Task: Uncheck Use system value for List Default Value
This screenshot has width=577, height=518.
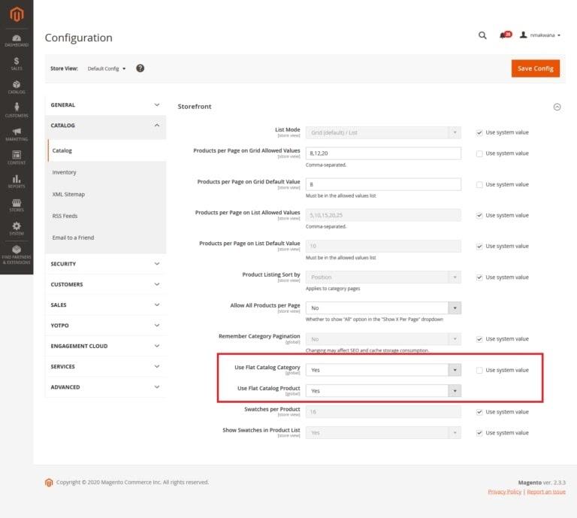Action: [x=479, y=247]
